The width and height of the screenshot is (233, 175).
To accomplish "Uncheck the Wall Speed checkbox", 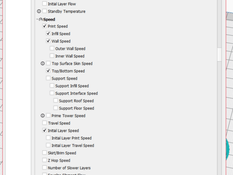I will point(48,41).
